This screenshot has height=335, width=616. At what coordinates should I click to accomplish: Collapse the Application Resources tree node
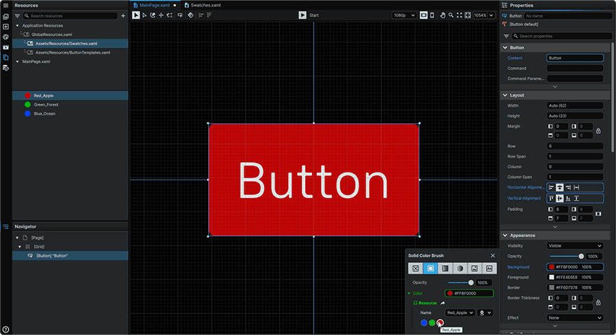[x=17, y=25]
